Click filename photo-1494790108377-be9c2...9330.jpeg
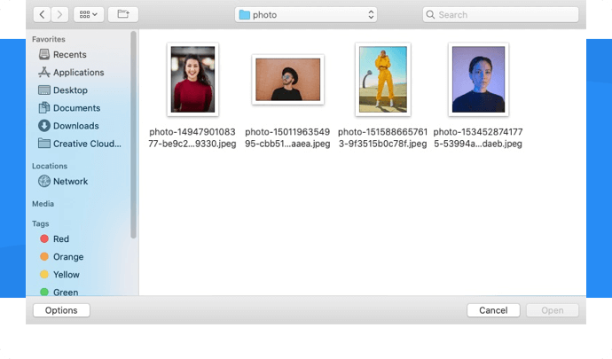The image size is (612, 359). coord(192,137)
